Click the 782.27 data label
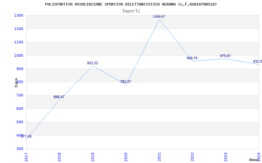Screen dimensions: 262x163 click(125, 81)
